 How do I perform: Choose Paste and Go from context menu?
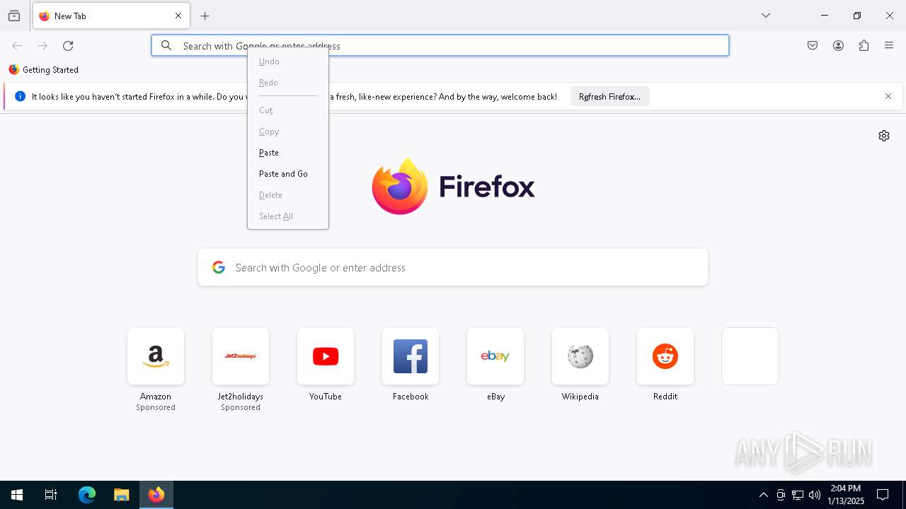[287, 174]
